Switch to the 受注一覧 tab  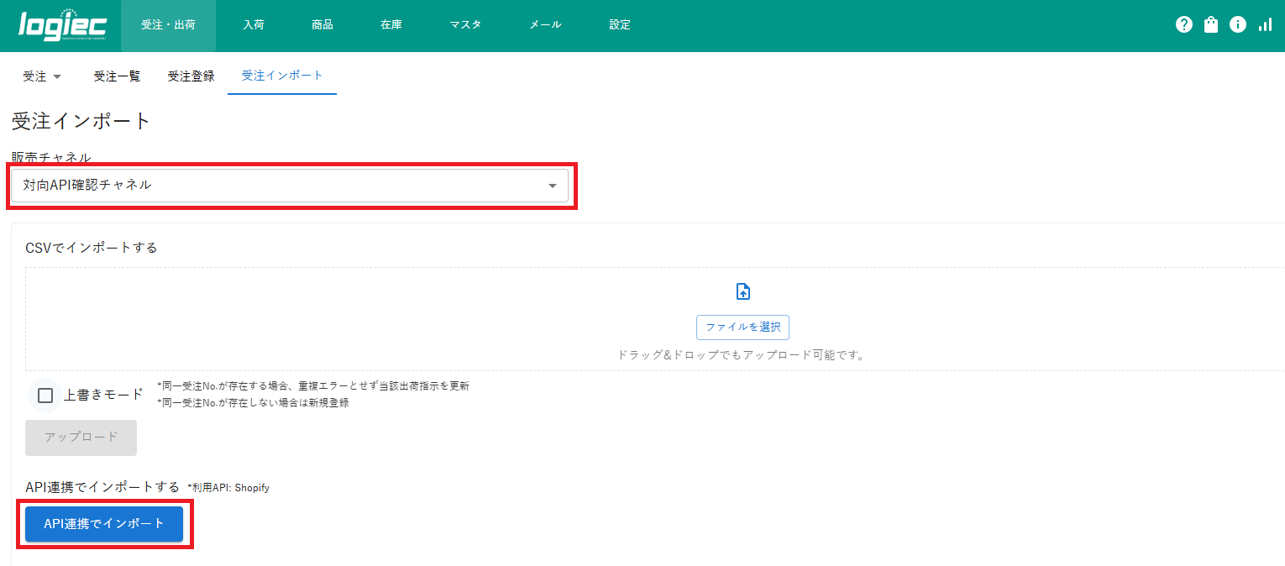[x=117, y=76]
